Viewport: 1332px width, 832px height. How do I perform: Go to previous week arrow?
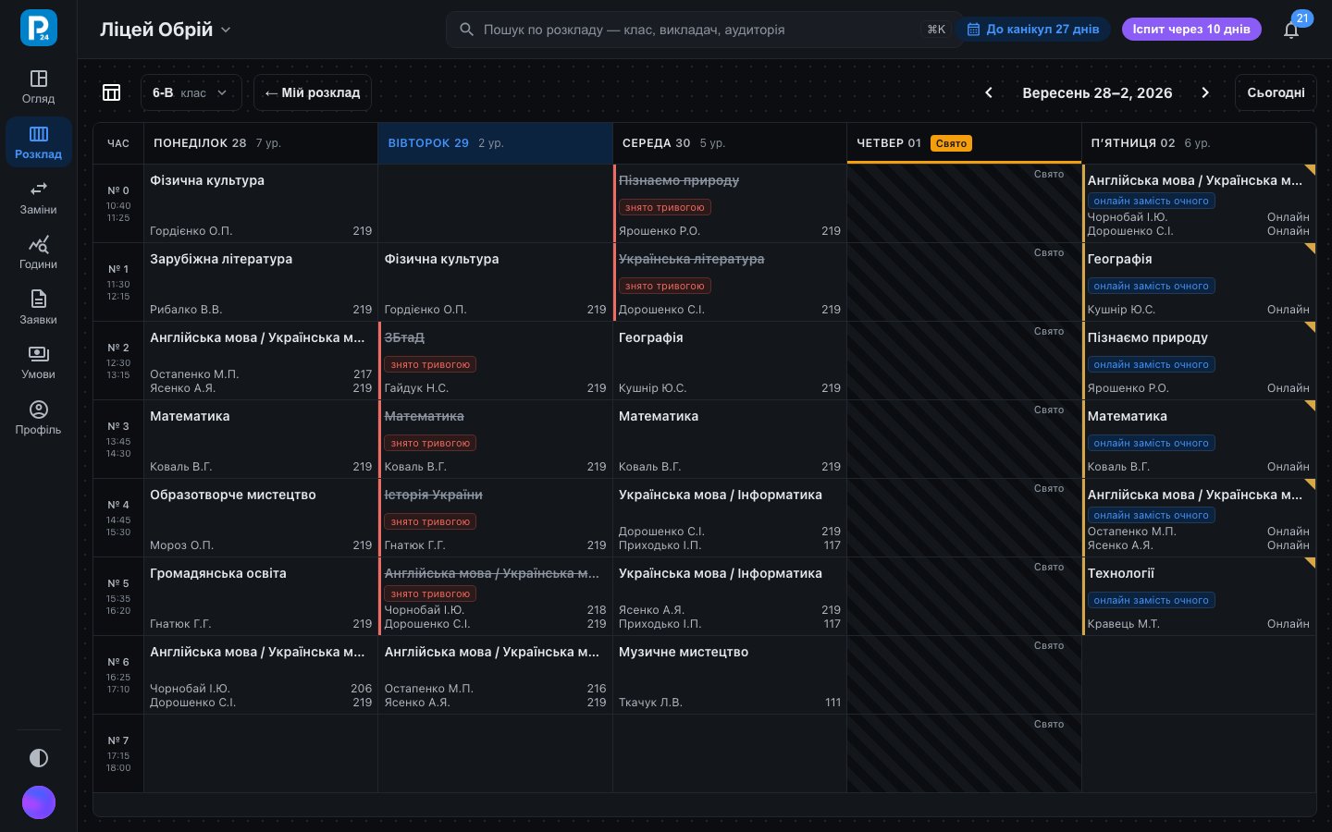pos(989,92)
